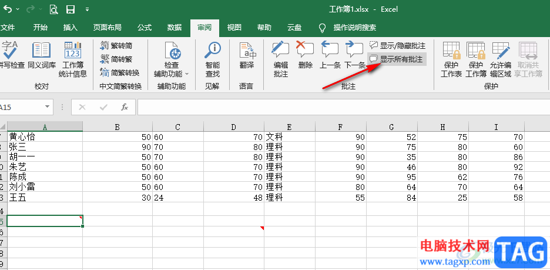
Task: Select cell containing 陈成
Action: [45, 177]
